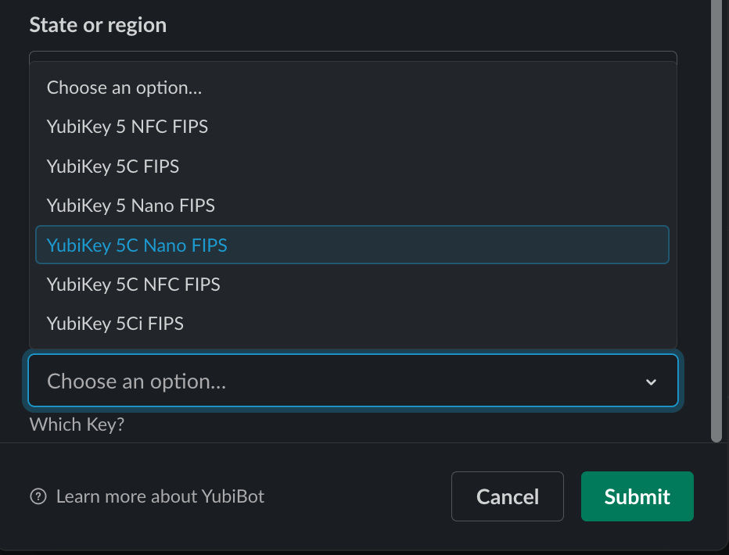Click the chevron arrow on the key dropdown
Screen dimensions: 729x555
(x=650, y=381)
